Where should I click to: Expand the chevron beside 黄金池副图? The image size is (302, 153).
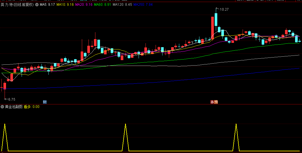tap(3, 107)
